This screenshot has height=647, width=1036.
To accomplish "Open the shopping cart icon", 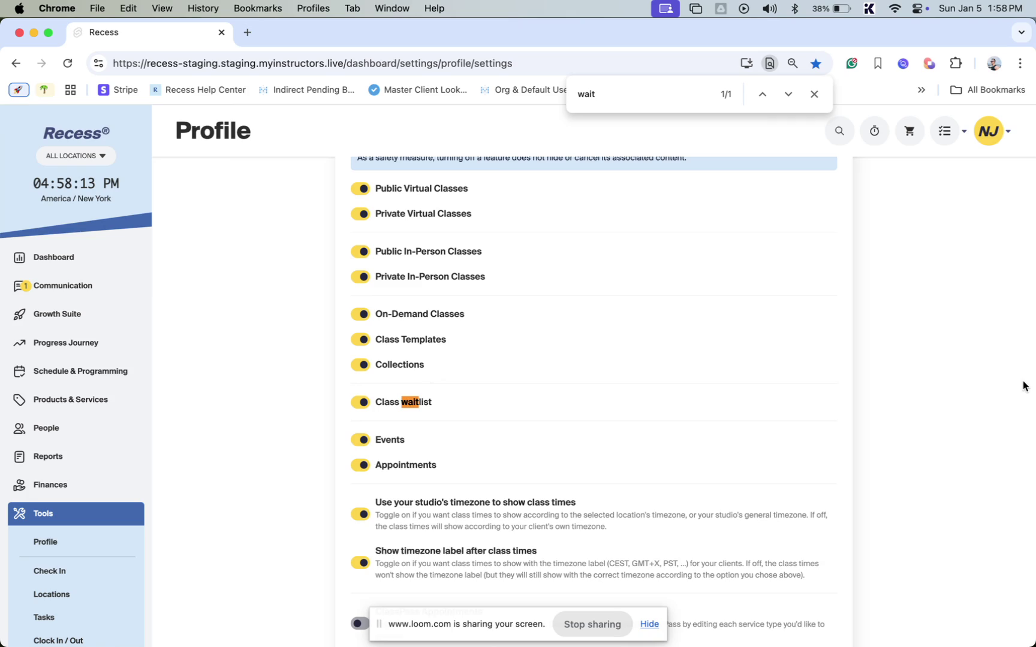I will click(909, 131).
